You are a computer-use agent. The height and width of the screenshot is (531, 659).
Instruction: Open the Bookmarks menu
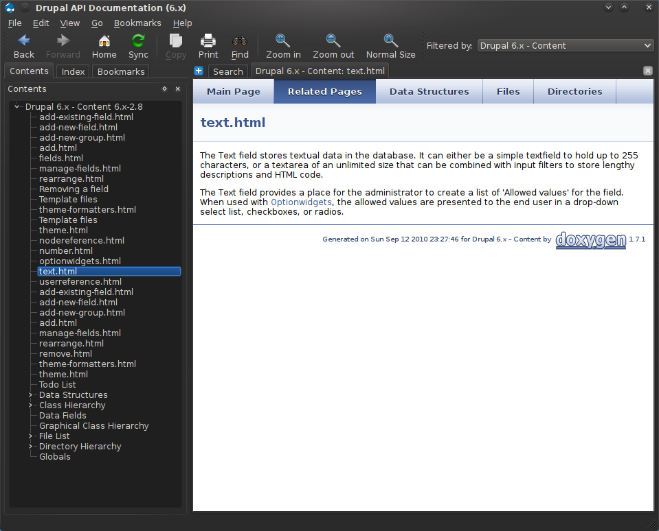point(137,23)
